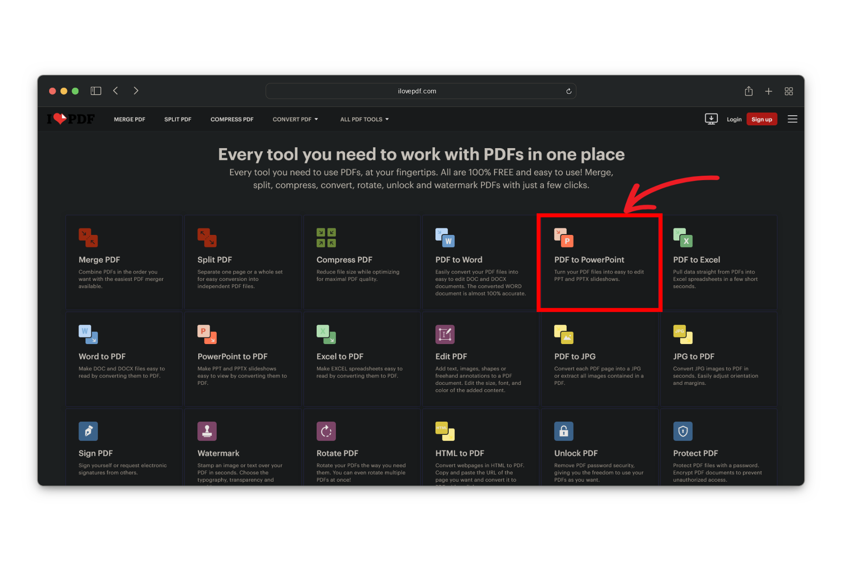The height and width of the screenshot is (561, 842).
Task: Select Split PDF in the top navigation
Action: point(178,119)
